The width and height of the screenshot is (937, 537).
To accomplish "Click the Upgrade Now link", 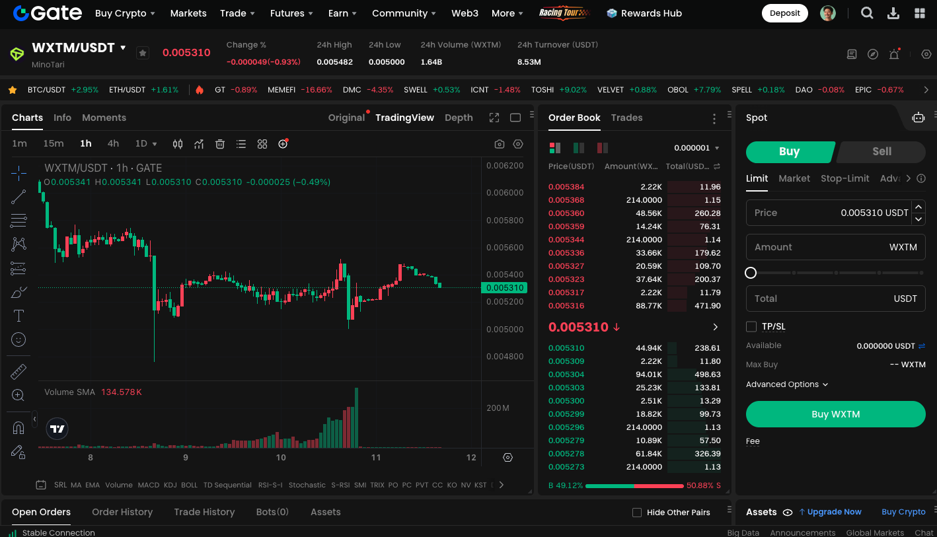I will point(830,512).
